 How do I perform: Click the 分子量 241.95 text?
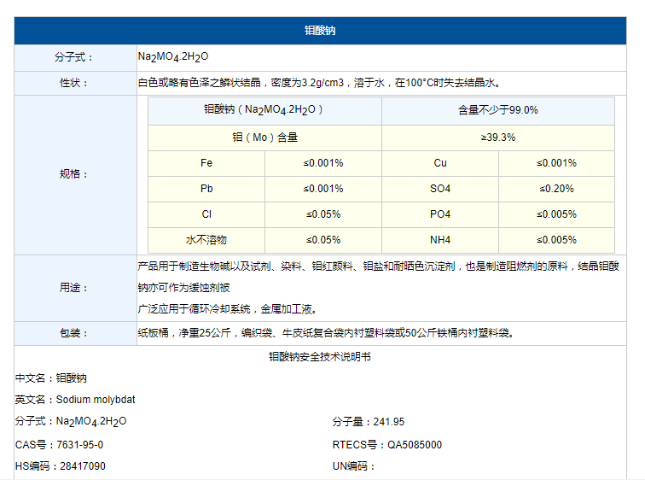[x=368, y=422]
